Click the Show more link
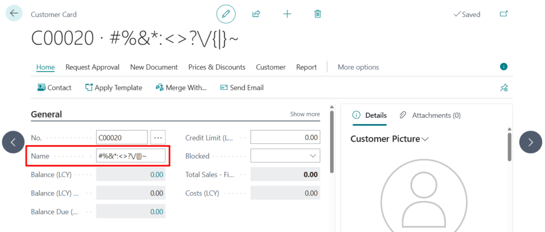Viewport: 545px width, 232px height. 304,114
